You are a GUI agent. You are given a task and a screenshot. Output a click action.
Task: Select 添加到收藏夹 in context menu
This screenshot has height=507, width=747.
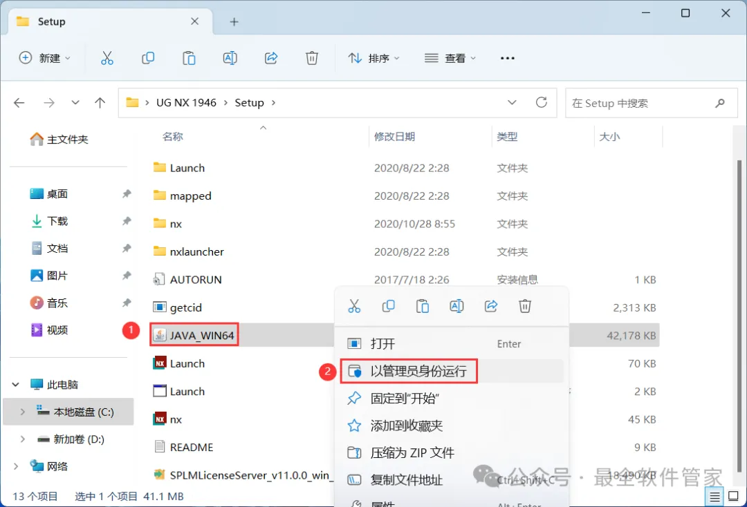(x=452, y=425)
